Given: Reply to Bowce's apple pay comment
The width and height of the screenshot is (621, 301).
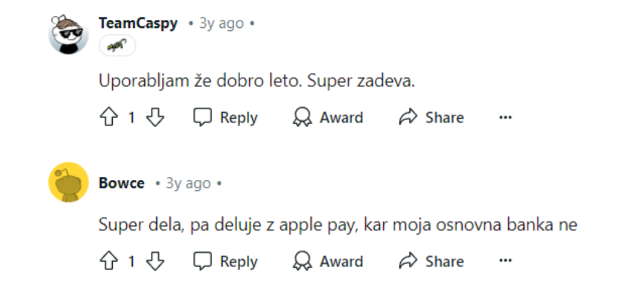Looking at the screenshot, I should click(x=225, y=262).
